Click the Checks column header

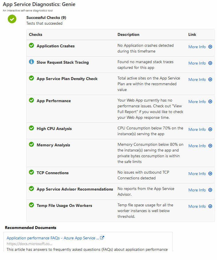click(x=36, y=34)
